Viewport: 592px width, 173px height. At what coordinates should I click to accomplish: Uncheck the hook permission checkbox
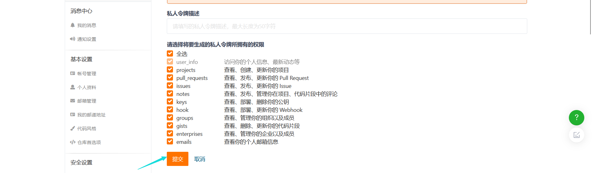170,109
